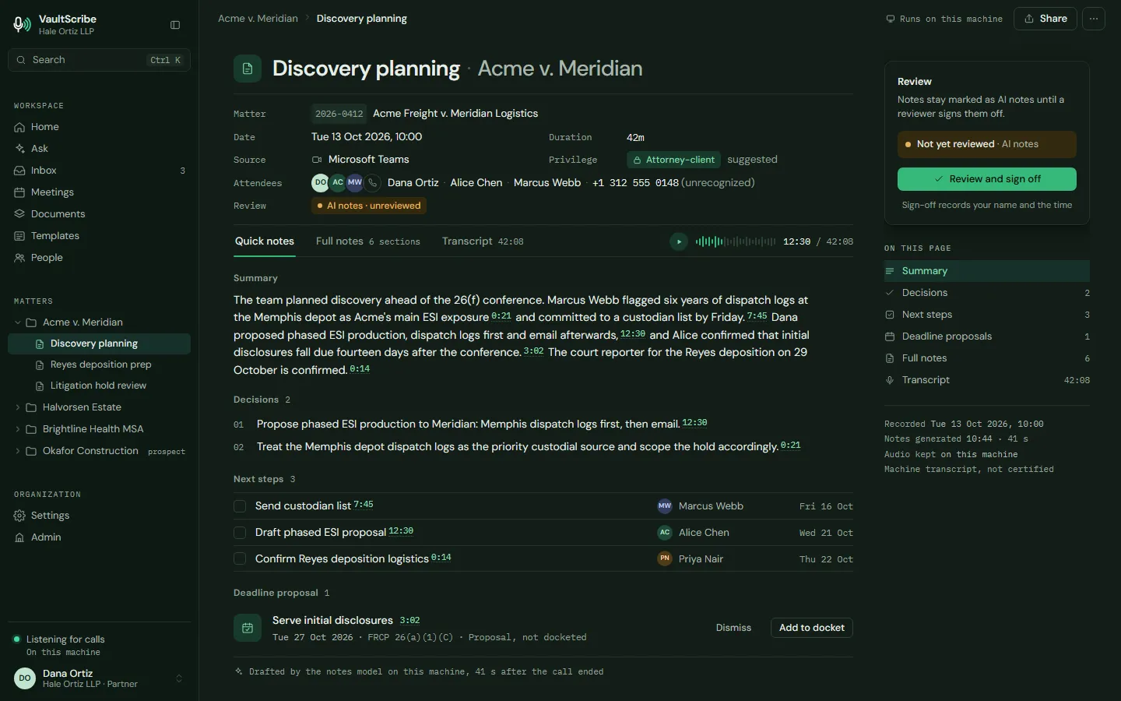Jump to timestamp 7:45 in the summary
This screenshot has height=701, width=1121.
(x=757, y=316)
